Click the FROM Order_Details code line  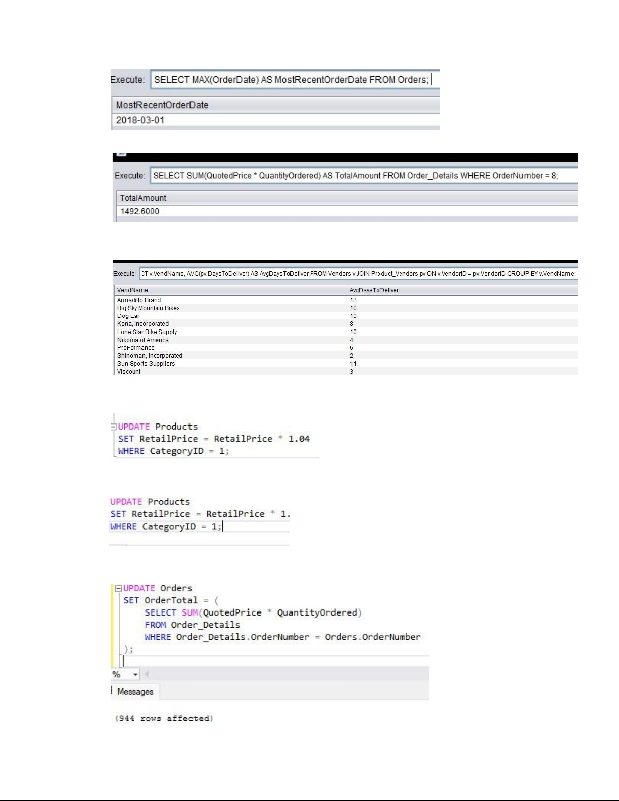[192, 625]
